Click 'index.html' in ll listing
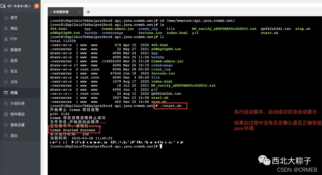 (162, 81)
